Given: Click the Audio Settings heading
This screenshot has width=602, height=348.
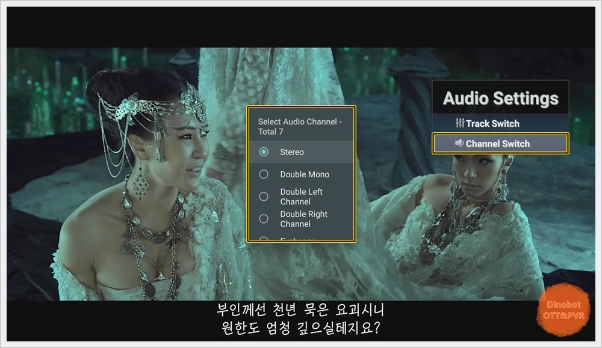Looking at the screenshot, I should click(500, 98).
